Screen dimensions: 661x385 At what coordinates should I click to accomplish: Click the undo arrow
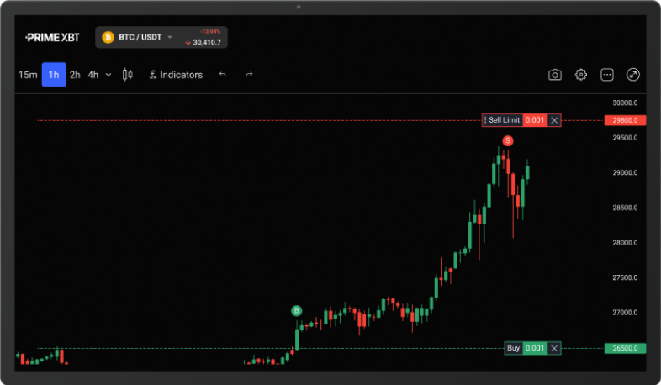point(223,75)
